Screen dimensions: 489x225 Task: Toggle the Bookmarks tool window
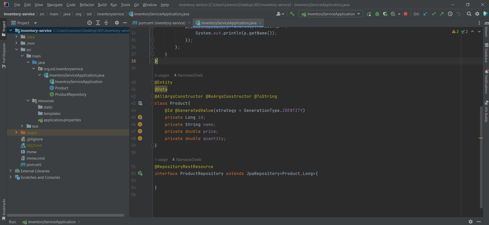pyautogui.click(x=4, y=209)
